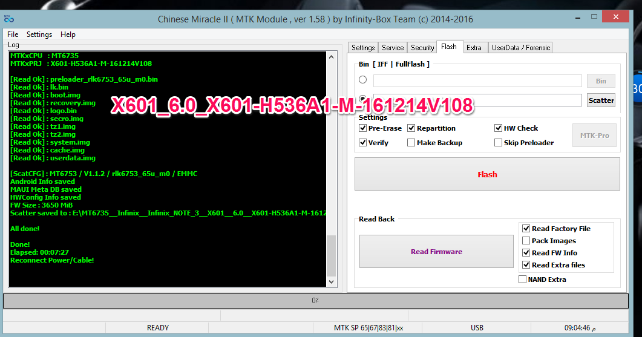Click log line 'MTKxPRJ : X601-H536A1-M-161214V108'
Screen dimensions: 642x337
coord(81,64)
